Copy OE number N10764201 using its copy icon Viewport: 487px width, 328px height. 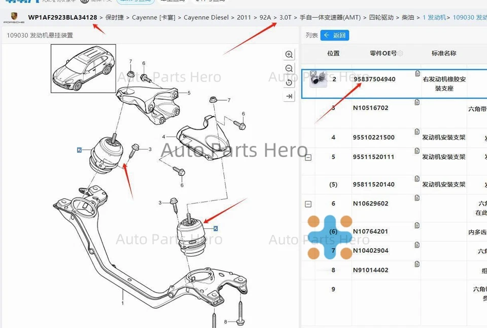coord(417,225)
